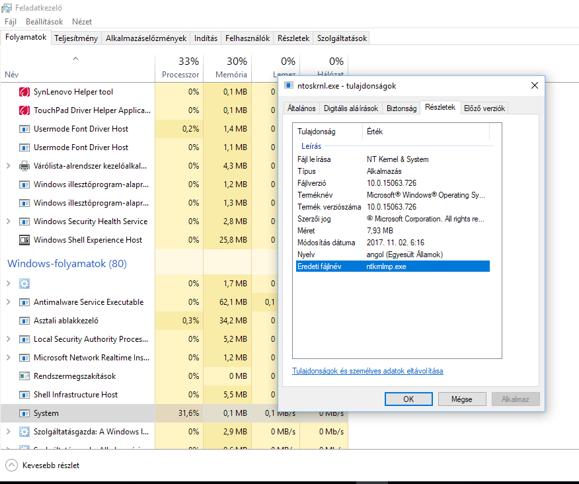Select the first Usermode Font Driver Host row (0,2%)

click(x=139, y=129)
